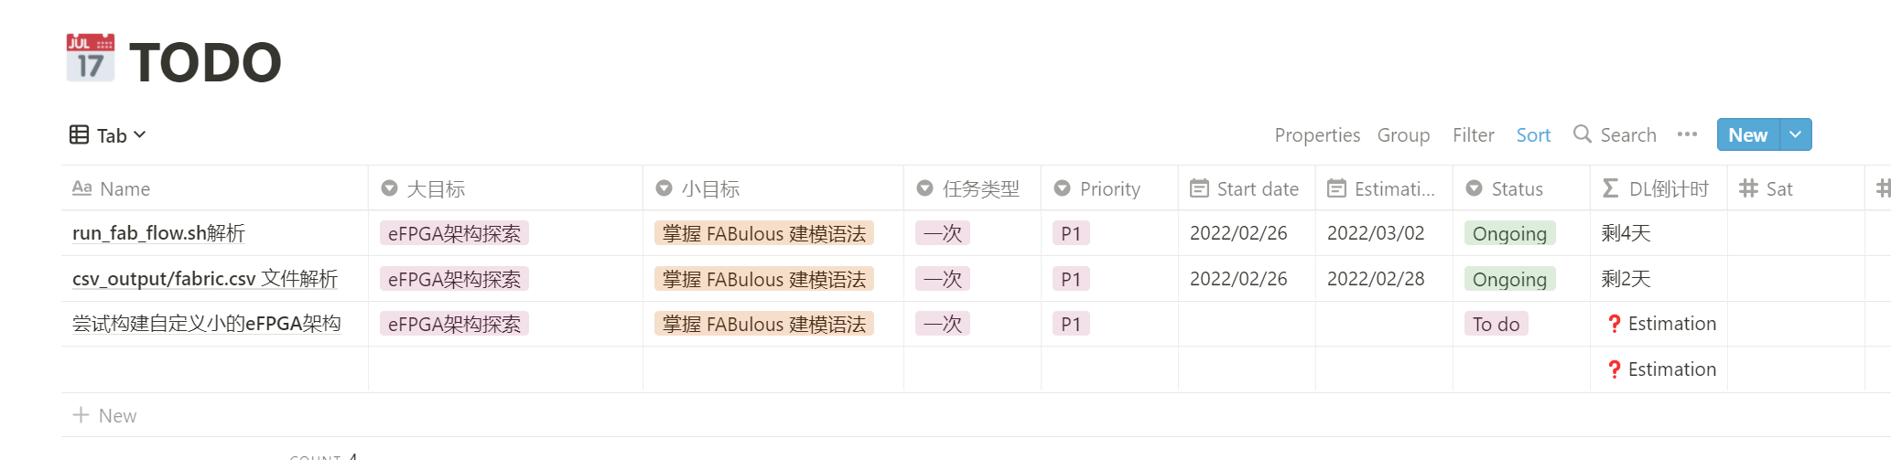Click the 大目标 column select icon
The width and height of the screenshot is (1891, 460).
pyautogui.click(x=389, y=188)
